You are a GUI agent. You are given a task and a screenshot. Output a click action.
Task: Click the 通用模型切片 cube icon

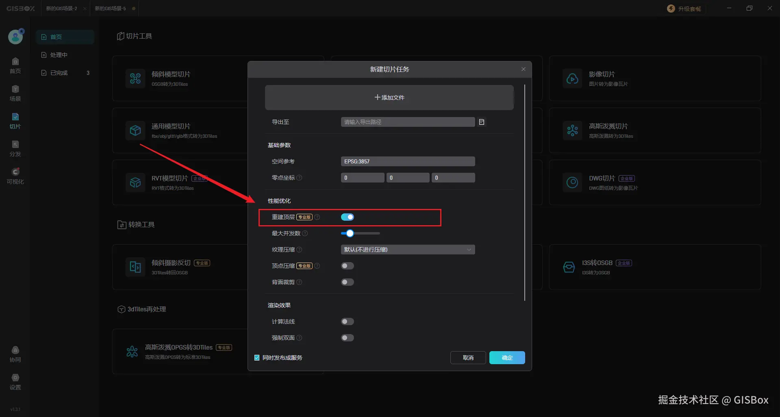pos(135,130)
